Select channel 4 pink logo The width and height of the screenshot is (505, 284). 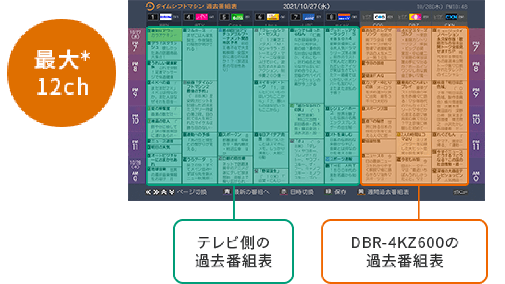click(201, 17)
